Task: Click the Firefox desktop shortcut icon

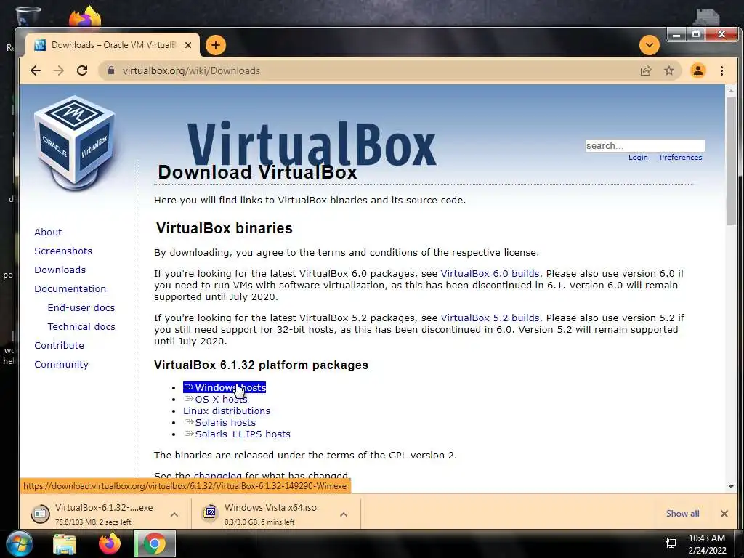Action: coord(85,16)
